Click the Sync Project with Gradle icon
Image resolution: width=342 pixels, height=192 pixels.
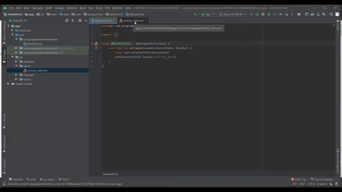pos(312,14)
